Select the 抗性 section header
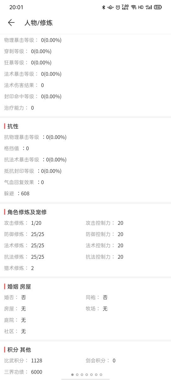 coord(13,126)
